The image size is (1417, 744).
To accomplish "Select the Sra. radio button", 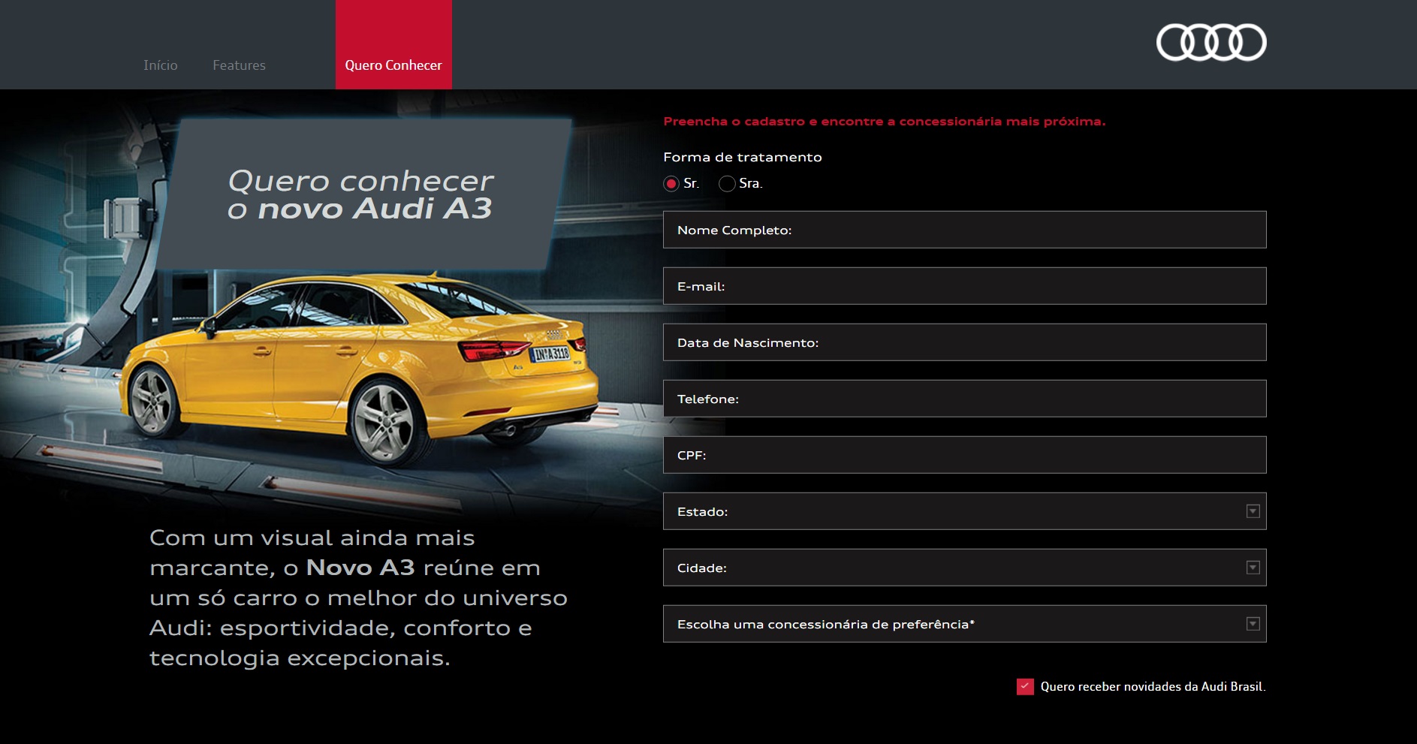I will coord(726,183).
